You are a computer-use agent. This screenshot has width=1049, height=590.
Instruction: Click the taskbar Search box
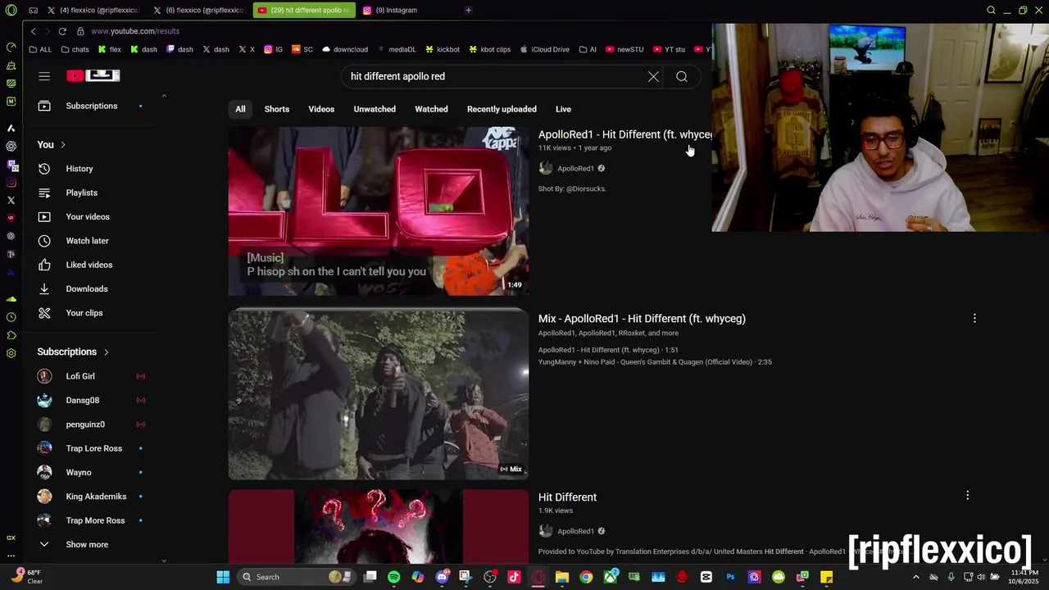click(297, 577)
